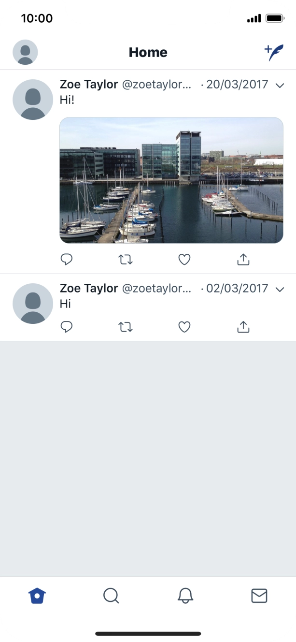Open Notifications bell icon
This screenshot has height=642, width=296.
tap(185, 596)
